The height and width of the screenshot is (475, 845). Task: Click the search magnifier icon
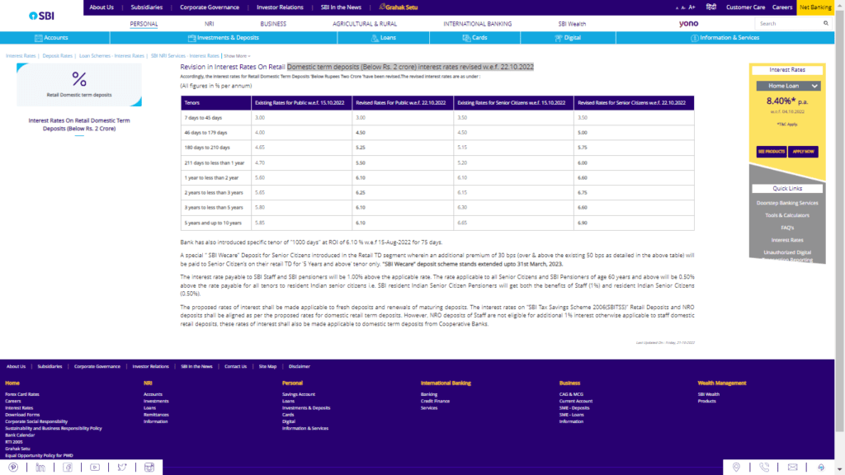tap(825, 23)
